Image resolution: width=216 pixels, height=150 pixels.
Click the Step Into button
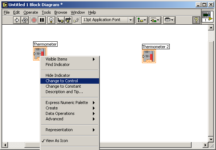[60, 20]
